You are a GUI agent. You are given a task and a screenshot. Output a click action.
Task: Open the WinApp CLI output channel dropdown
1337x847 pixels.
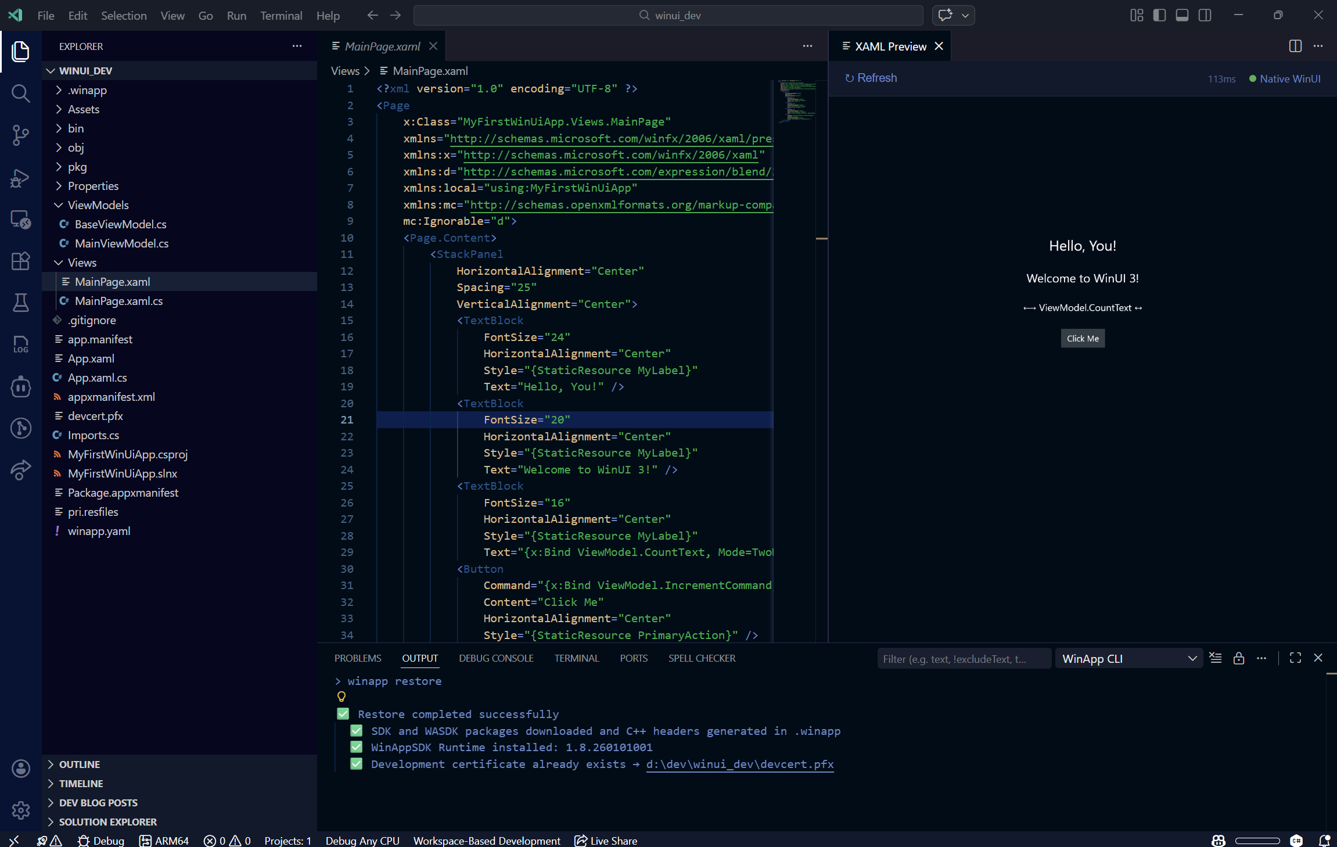pos(1128,659)
